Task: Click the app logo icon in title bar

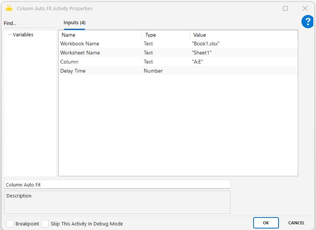Action: pyautogui.click(x=9, y=8)
